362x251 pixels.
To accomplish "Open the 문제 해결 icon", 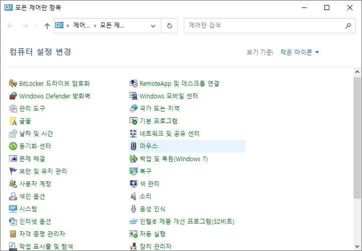I will (13, 159).
